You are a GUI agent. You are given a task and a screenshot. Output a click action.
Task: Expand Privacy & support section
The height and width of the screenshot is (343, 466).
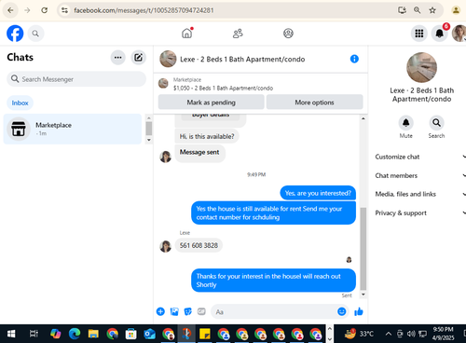420,213
